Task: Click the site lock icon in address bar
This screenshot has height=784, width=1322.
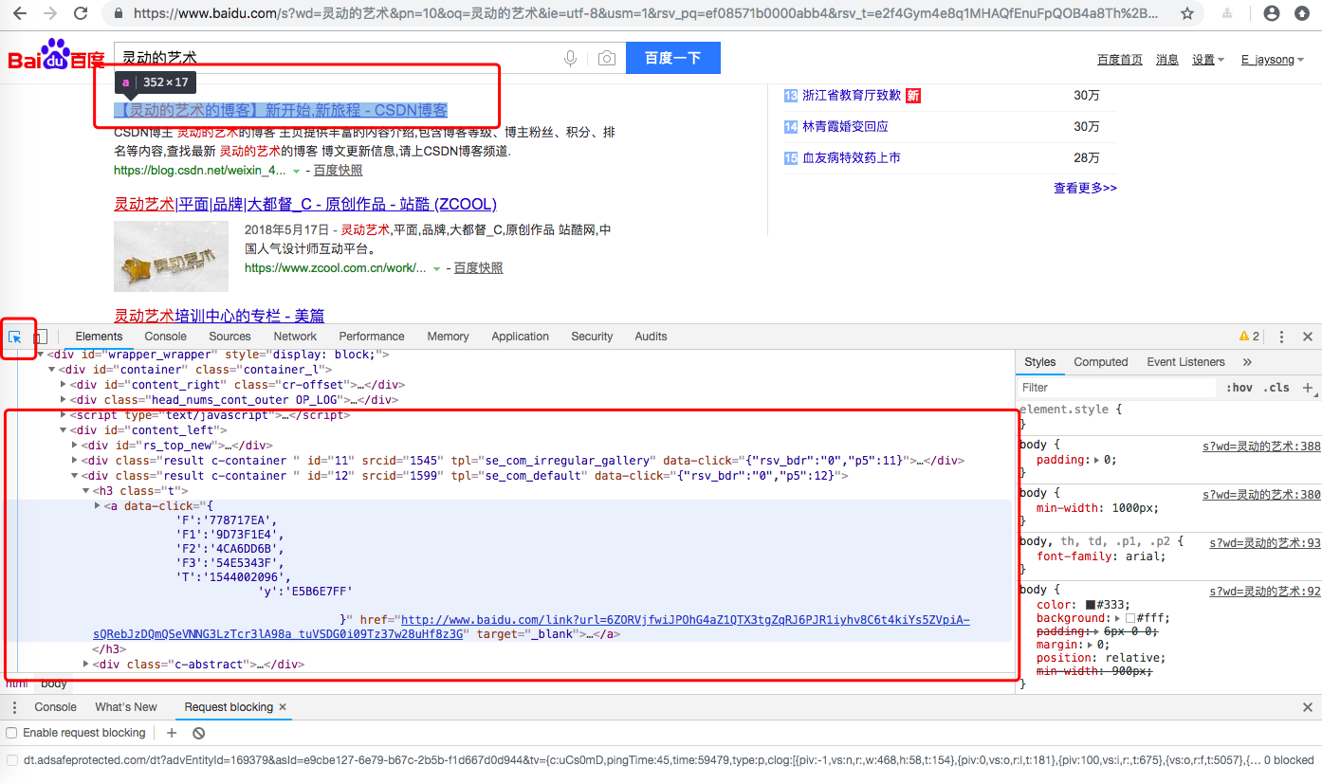Action: [119, 13]
